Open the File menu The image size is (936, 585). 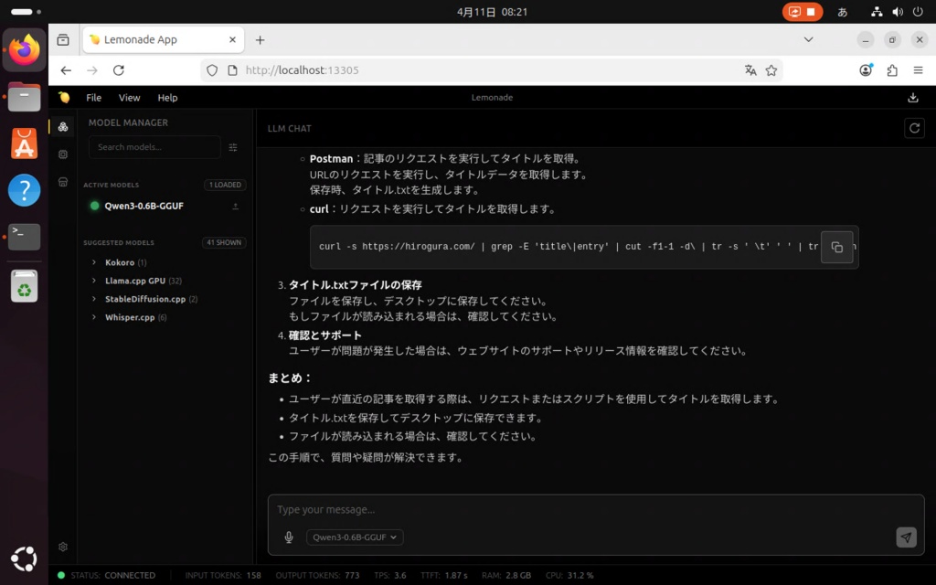93,98
